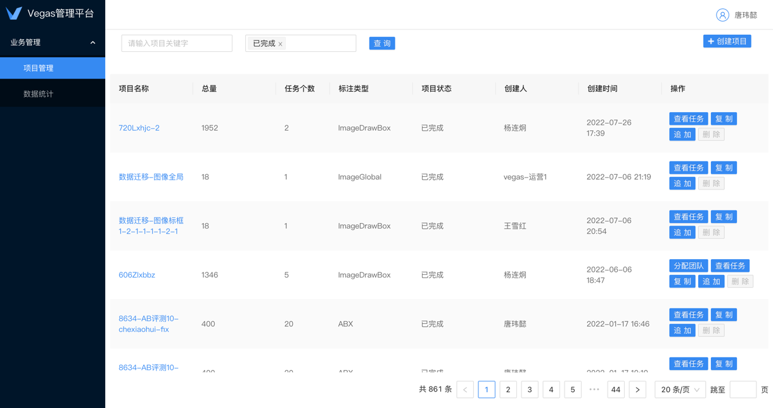
Task: Go to page 4
Action: point(551,390)
